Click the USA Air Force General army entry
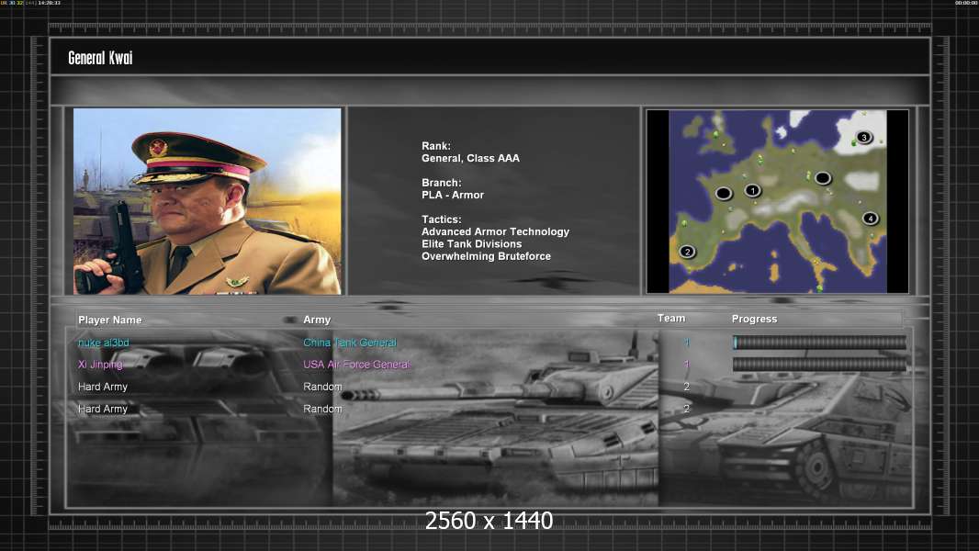979x551 pixels. [356, 365]
